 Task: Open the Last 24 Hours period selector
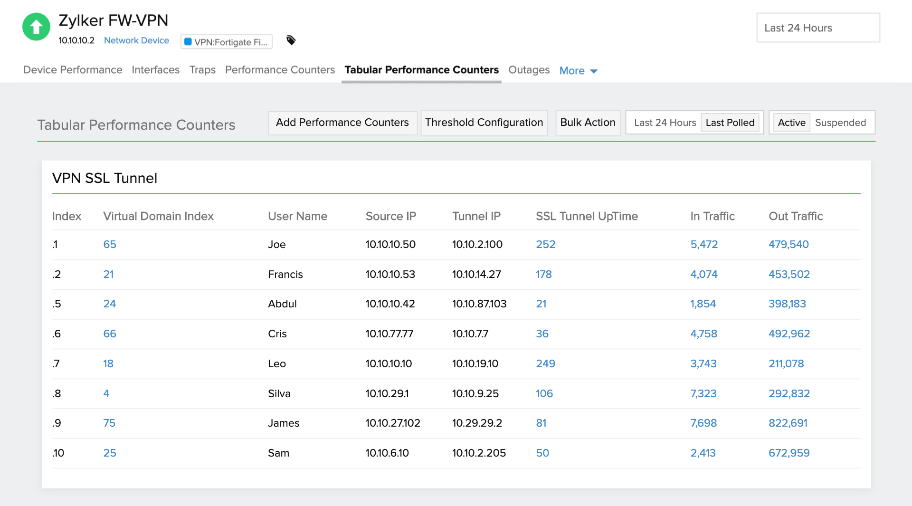[818, 28]
